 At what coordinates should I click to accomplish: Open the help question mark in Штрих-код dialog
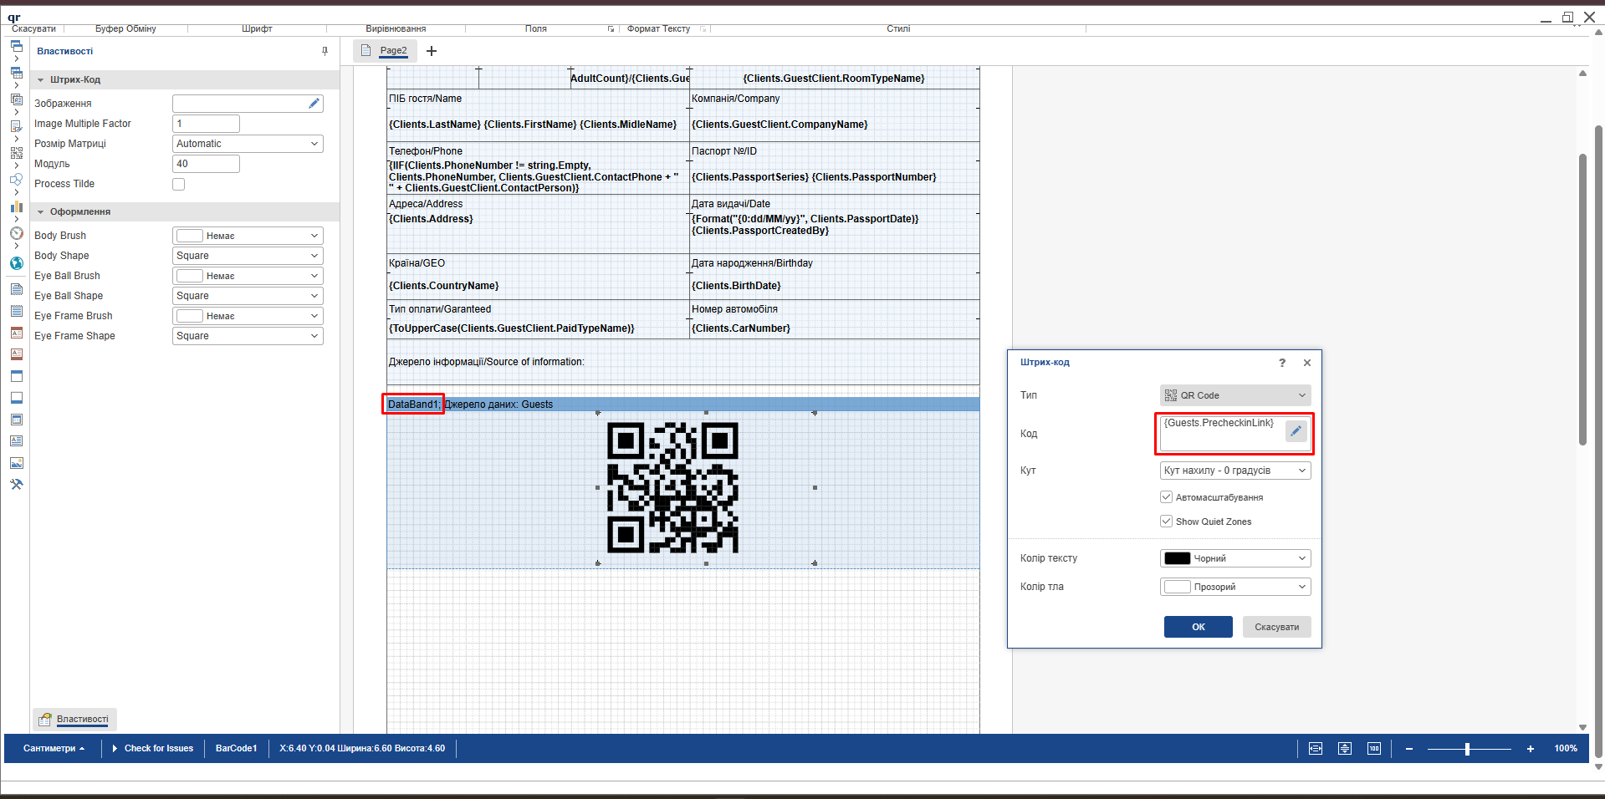click(1281, 363)
